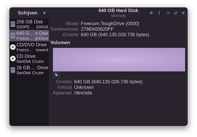This screenshot has width=197, height=137.
Task: Select the purple 640 GB unknown volume block
Action: tap(119, 60)
